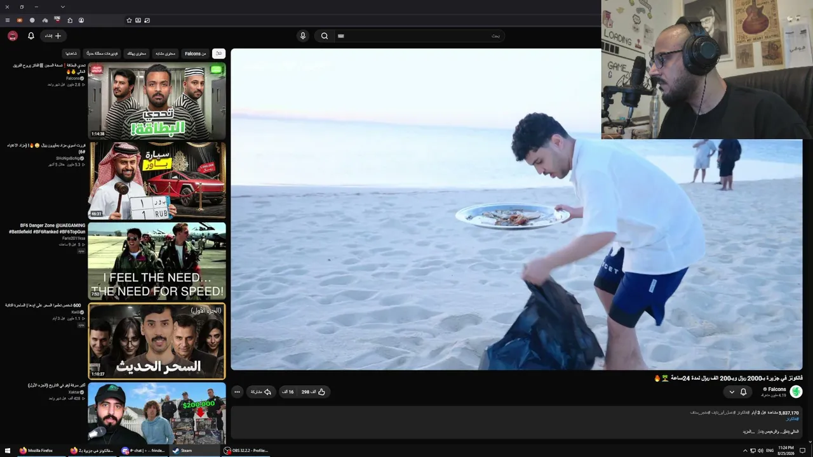
Task: Show hidden system tray icons
Action: (745, 451)
